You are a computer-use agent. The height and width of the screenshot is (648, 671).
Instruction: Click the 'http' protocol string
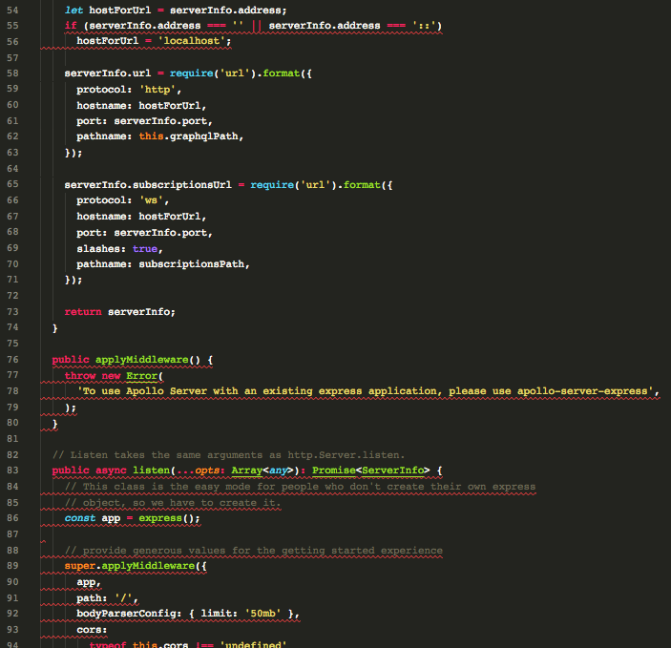click(157, 90)
